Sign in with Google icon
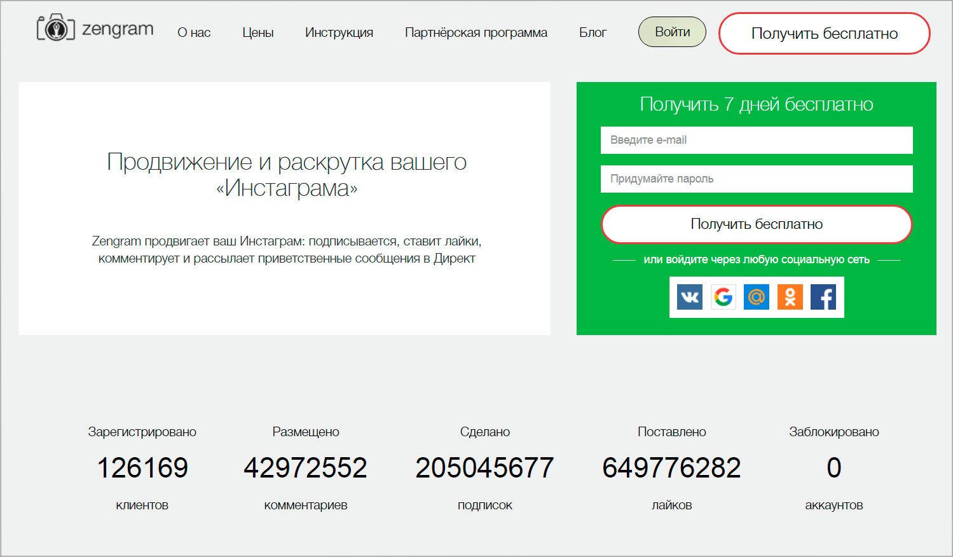Image resolution: width=953 pixels, height=557 pixels. click(723, 297)
